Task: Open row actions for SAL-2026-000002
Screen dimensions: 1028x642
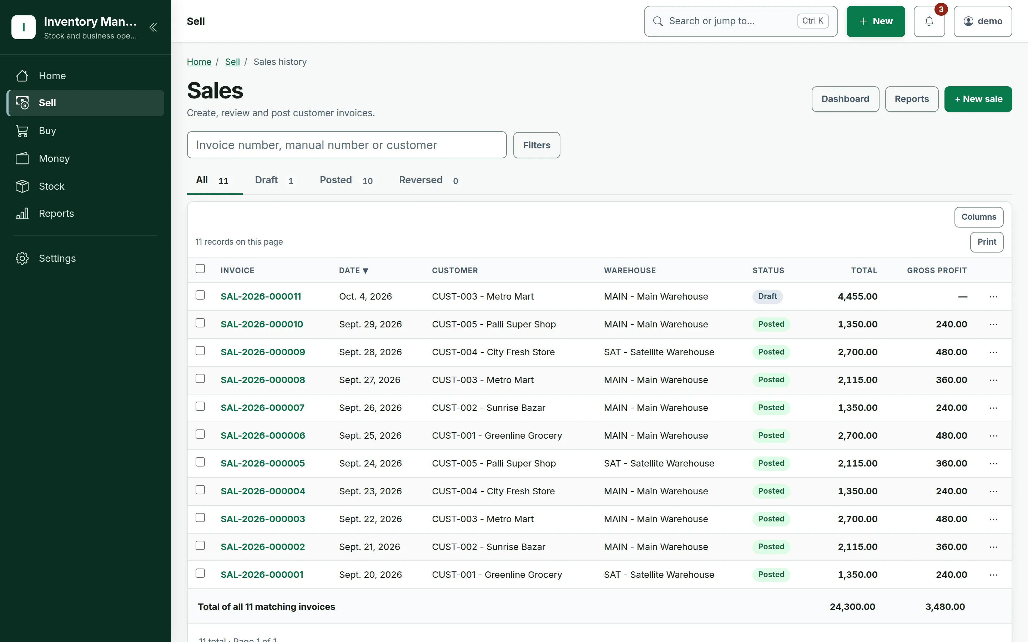Action: [x=993, y=547]
